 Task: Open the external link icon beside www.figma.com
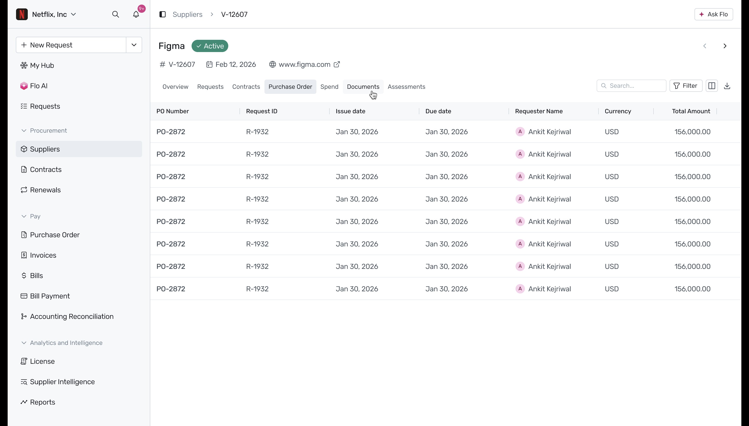tap(337, 64)
